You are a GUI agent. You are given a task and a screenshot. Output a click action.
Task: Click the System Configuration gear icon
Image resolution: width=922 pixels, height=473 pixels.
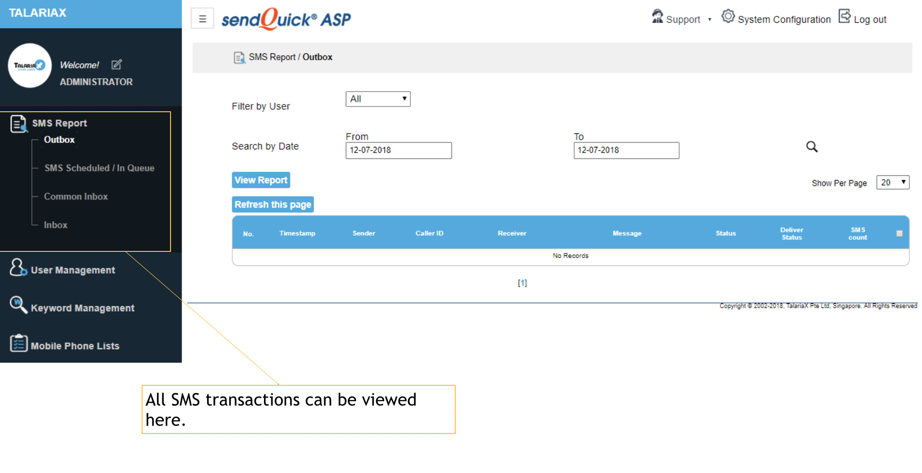[728, 16]
